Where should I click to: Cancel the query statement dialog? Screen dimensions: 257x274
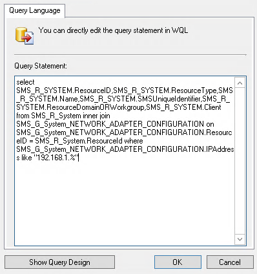click(x=230, y=262)
